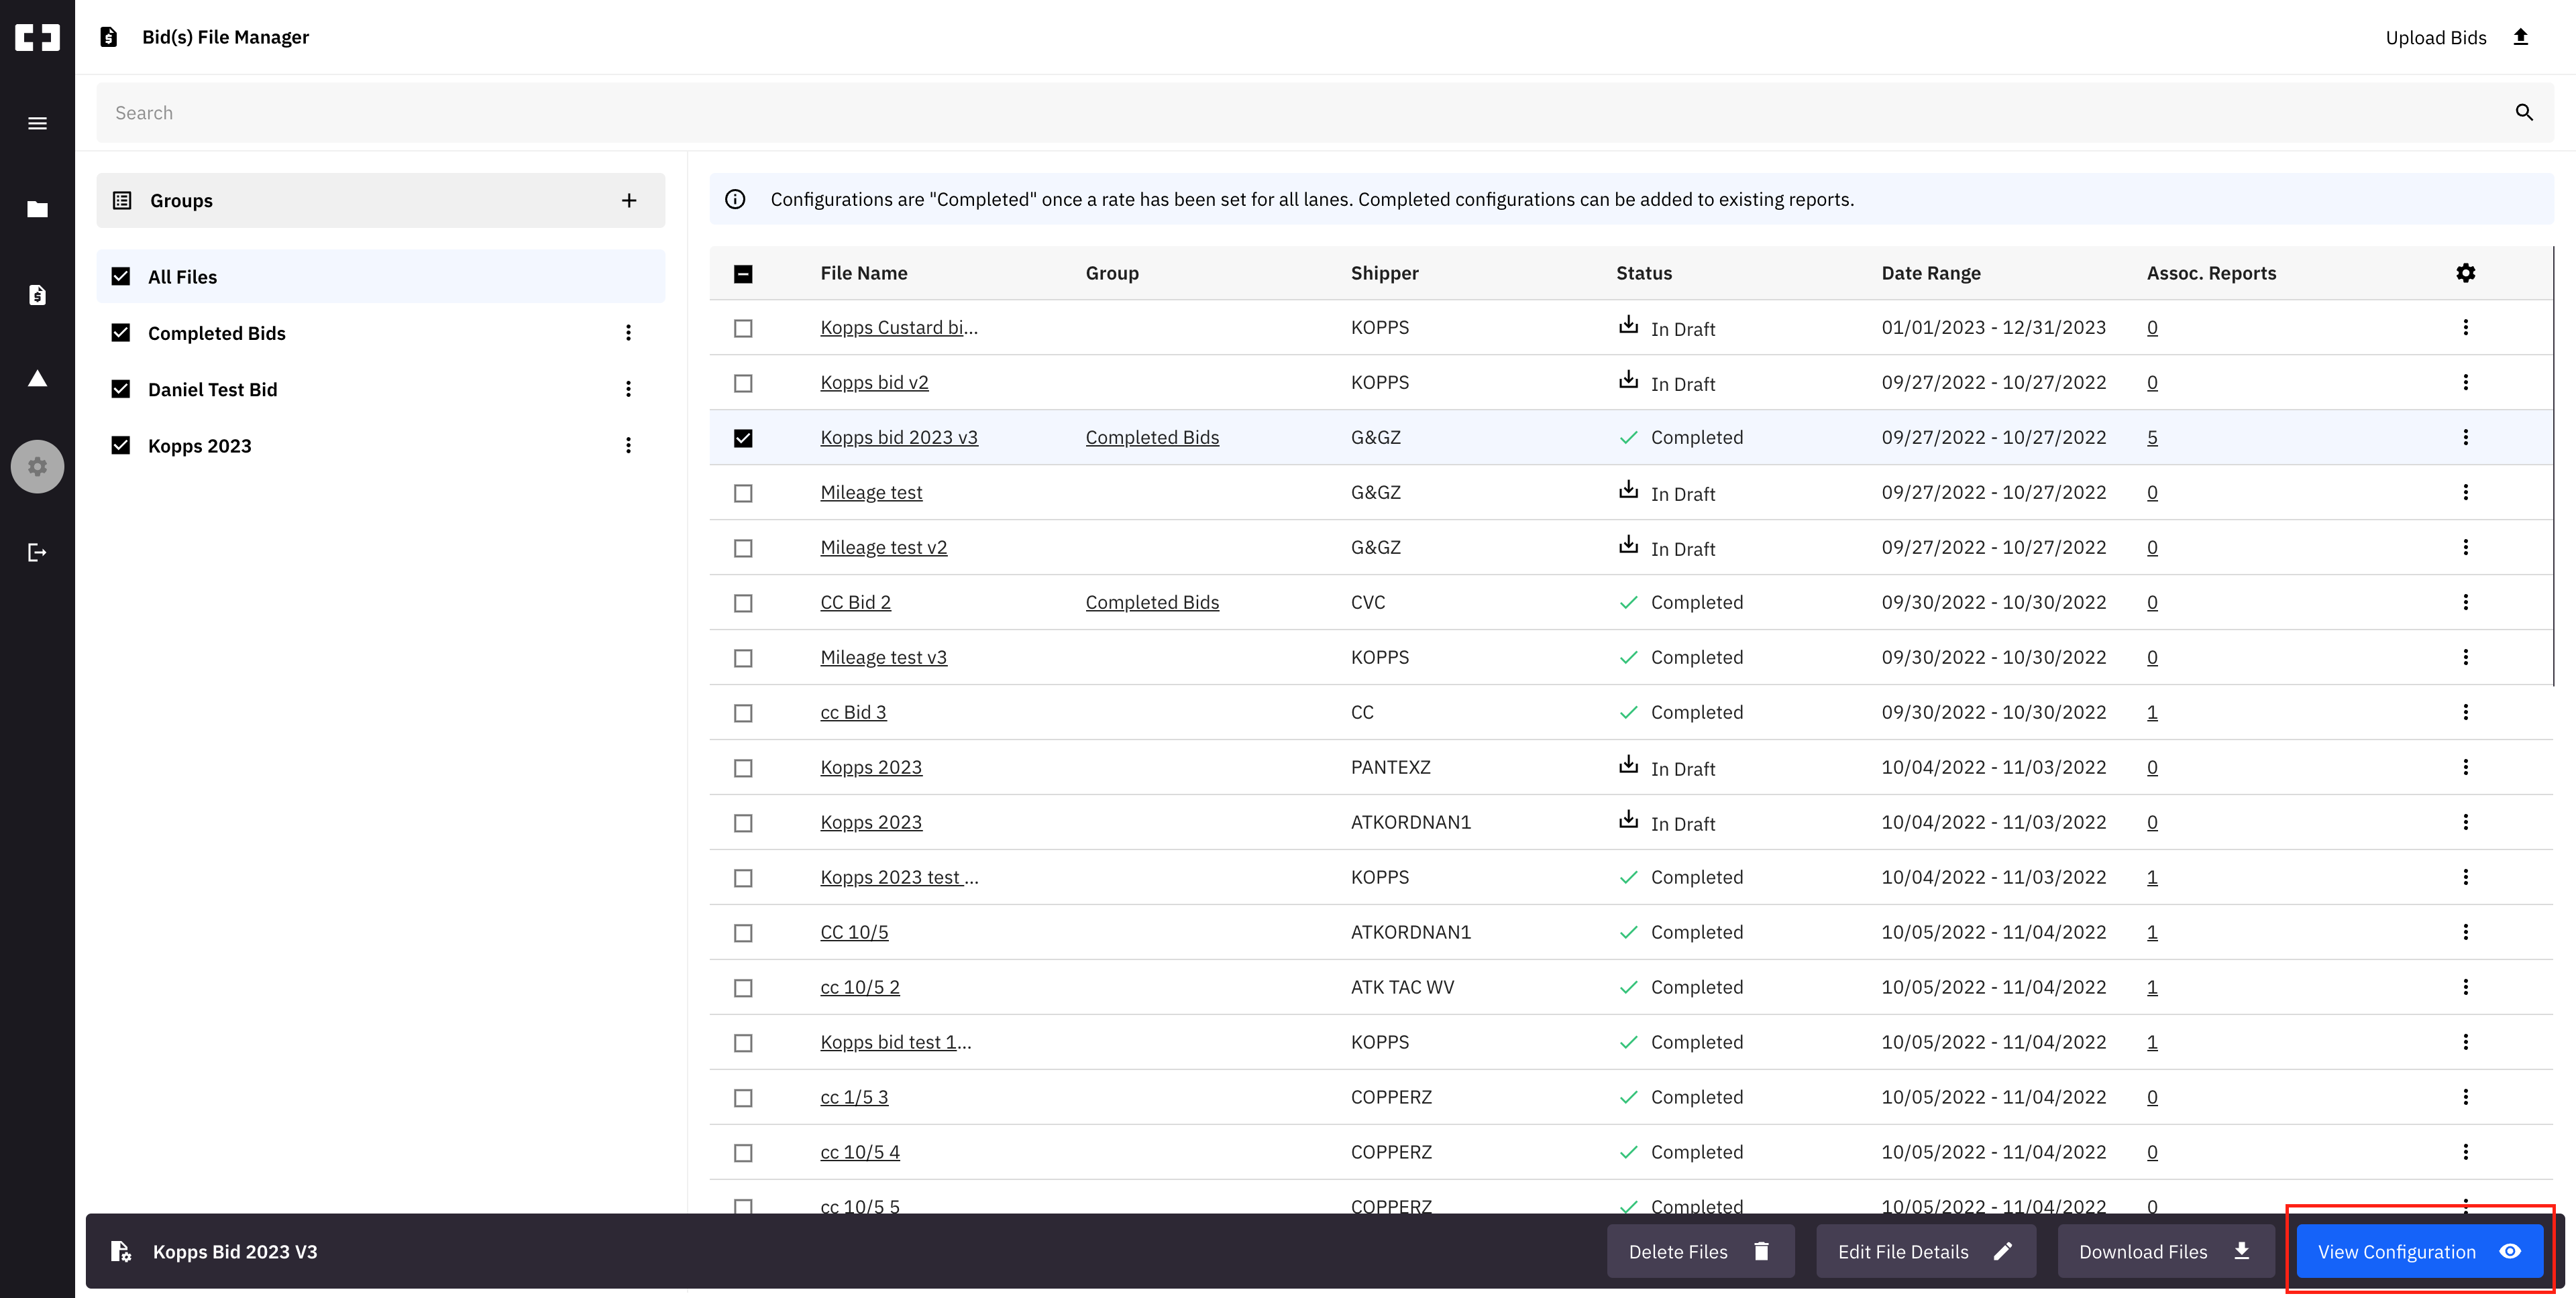The image size is (2576, 1298).
Task: Click the View Configuration button
Action: [x=2418, y=1251]
